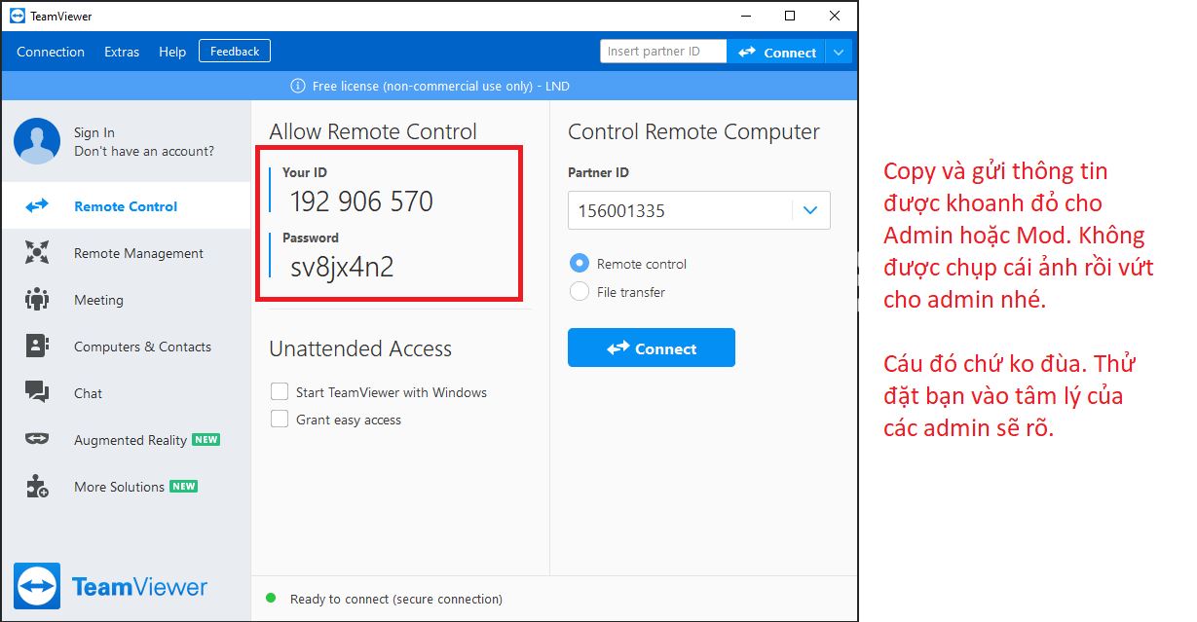Open the Extras menu
Image resolution: width=1197 pixels, height=622 pixels.
(121, 52)
